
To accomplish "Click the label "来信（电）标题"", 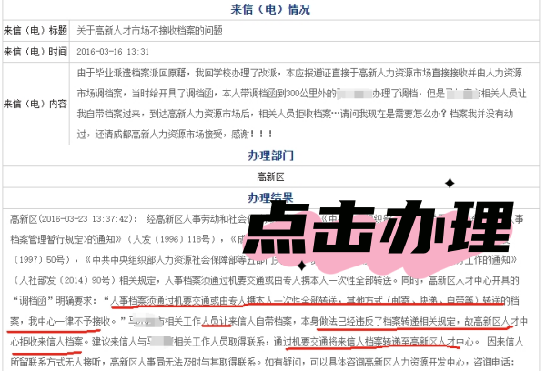I will click(x=35, y=31).
